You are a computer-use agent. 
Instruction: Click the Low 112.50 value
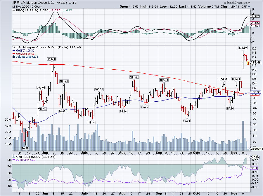click(168, 7)
